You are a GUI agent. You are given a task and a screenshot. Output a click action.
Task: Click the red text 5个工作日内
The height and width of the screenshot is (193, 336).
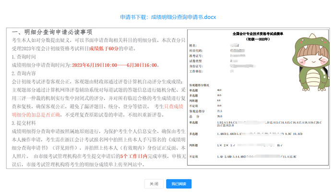tap(133, 156)
